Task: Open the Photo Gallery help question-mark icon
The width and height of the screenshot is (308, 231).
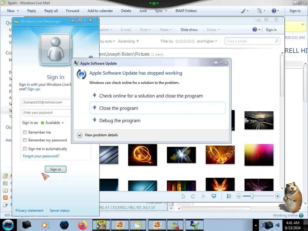Action: pyautogui.click(x=254, y=30)
